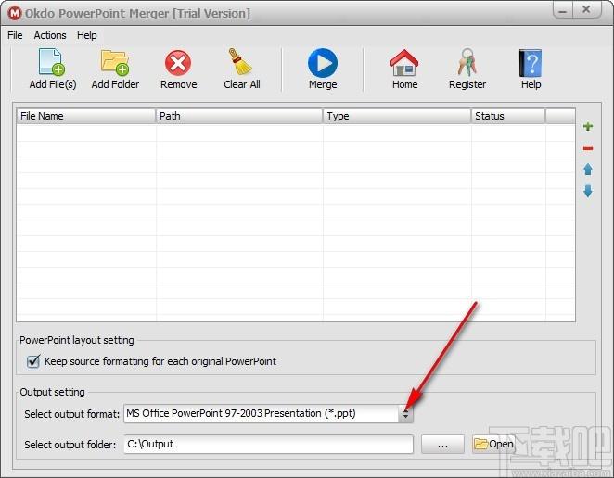
Task: Open the Help book icon in toolbar
Action: pyautogui.click(x=531, y=63)
